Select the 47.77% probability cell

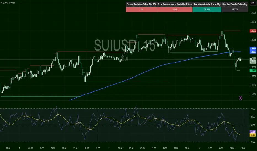pyautogui.click(x=235, y=9)
